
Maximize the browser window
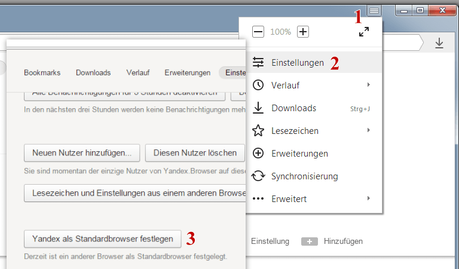pyautogui.click(x=420, y=11)
